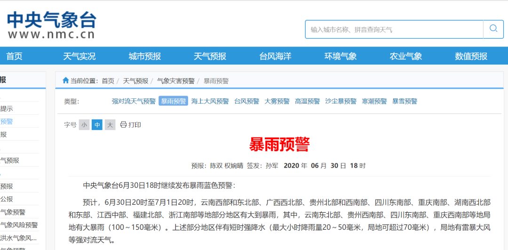508x250 pixels.
Task: Click the printer icon
Action: pos(123,125)
